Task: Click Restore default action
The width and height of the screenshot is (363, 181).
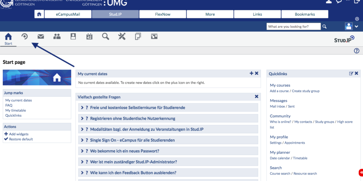Action: coord(19,139)
